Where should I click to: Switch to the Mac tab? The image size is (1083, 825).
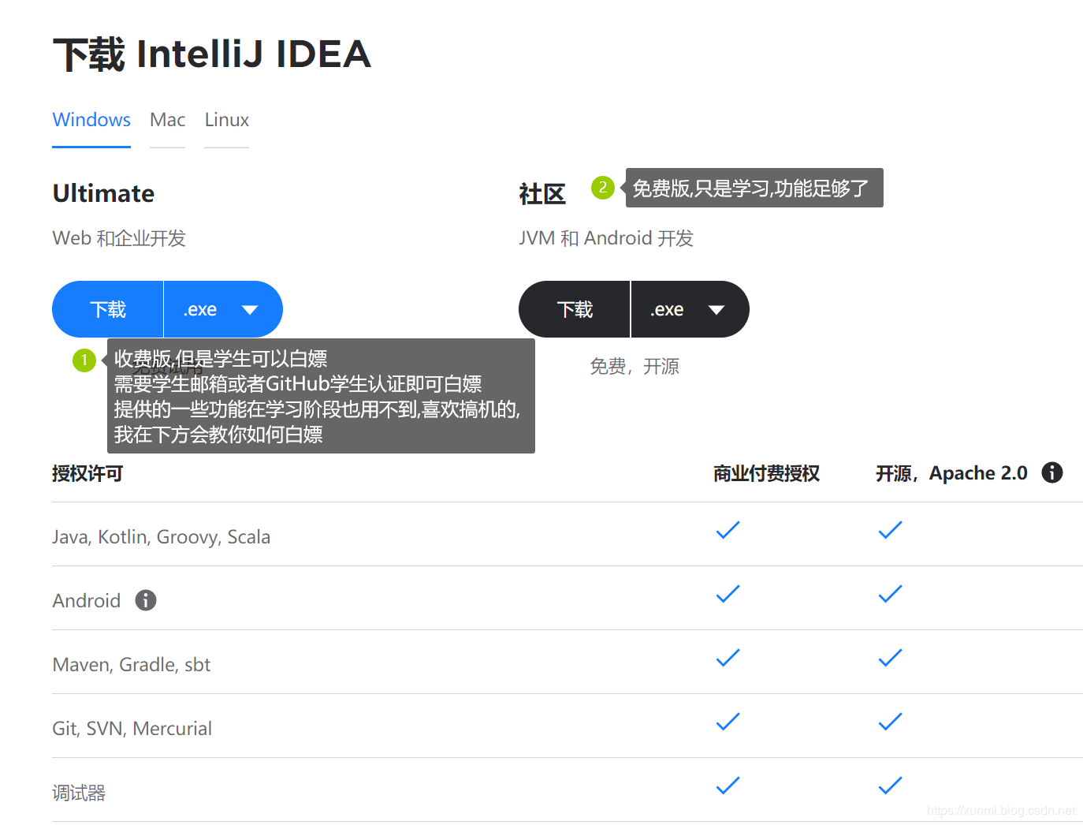[167, 120]
